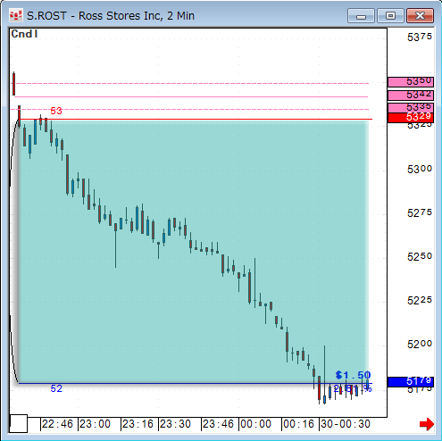
Task: Click the blue 52 level label
Action: pyautogui.click(x=56, y=388)
